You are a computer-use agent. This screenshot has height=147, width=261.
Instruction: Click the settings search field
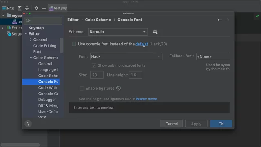click(43, 20)
